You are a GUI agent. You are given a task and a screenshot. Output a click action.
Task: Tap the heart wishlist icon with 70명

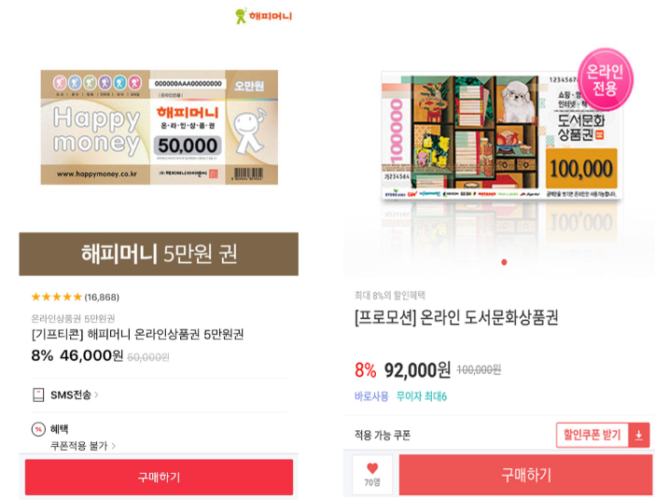pyautogui.click(x=372, y=476)
